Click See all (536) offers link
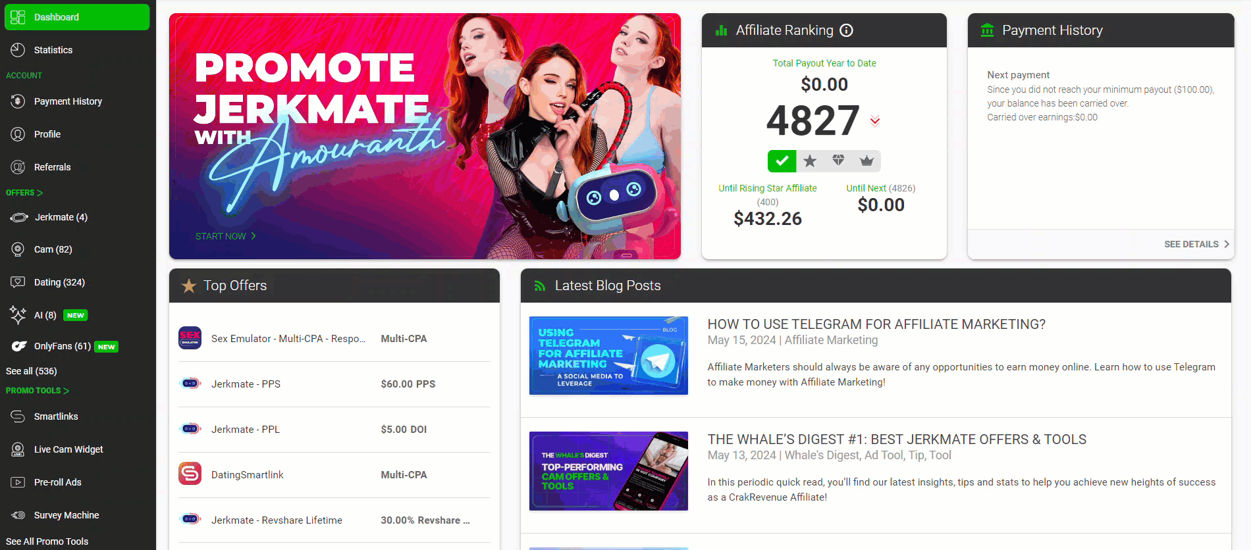The width and height of the screenshot is (1251, 550). tap(32, 371)
